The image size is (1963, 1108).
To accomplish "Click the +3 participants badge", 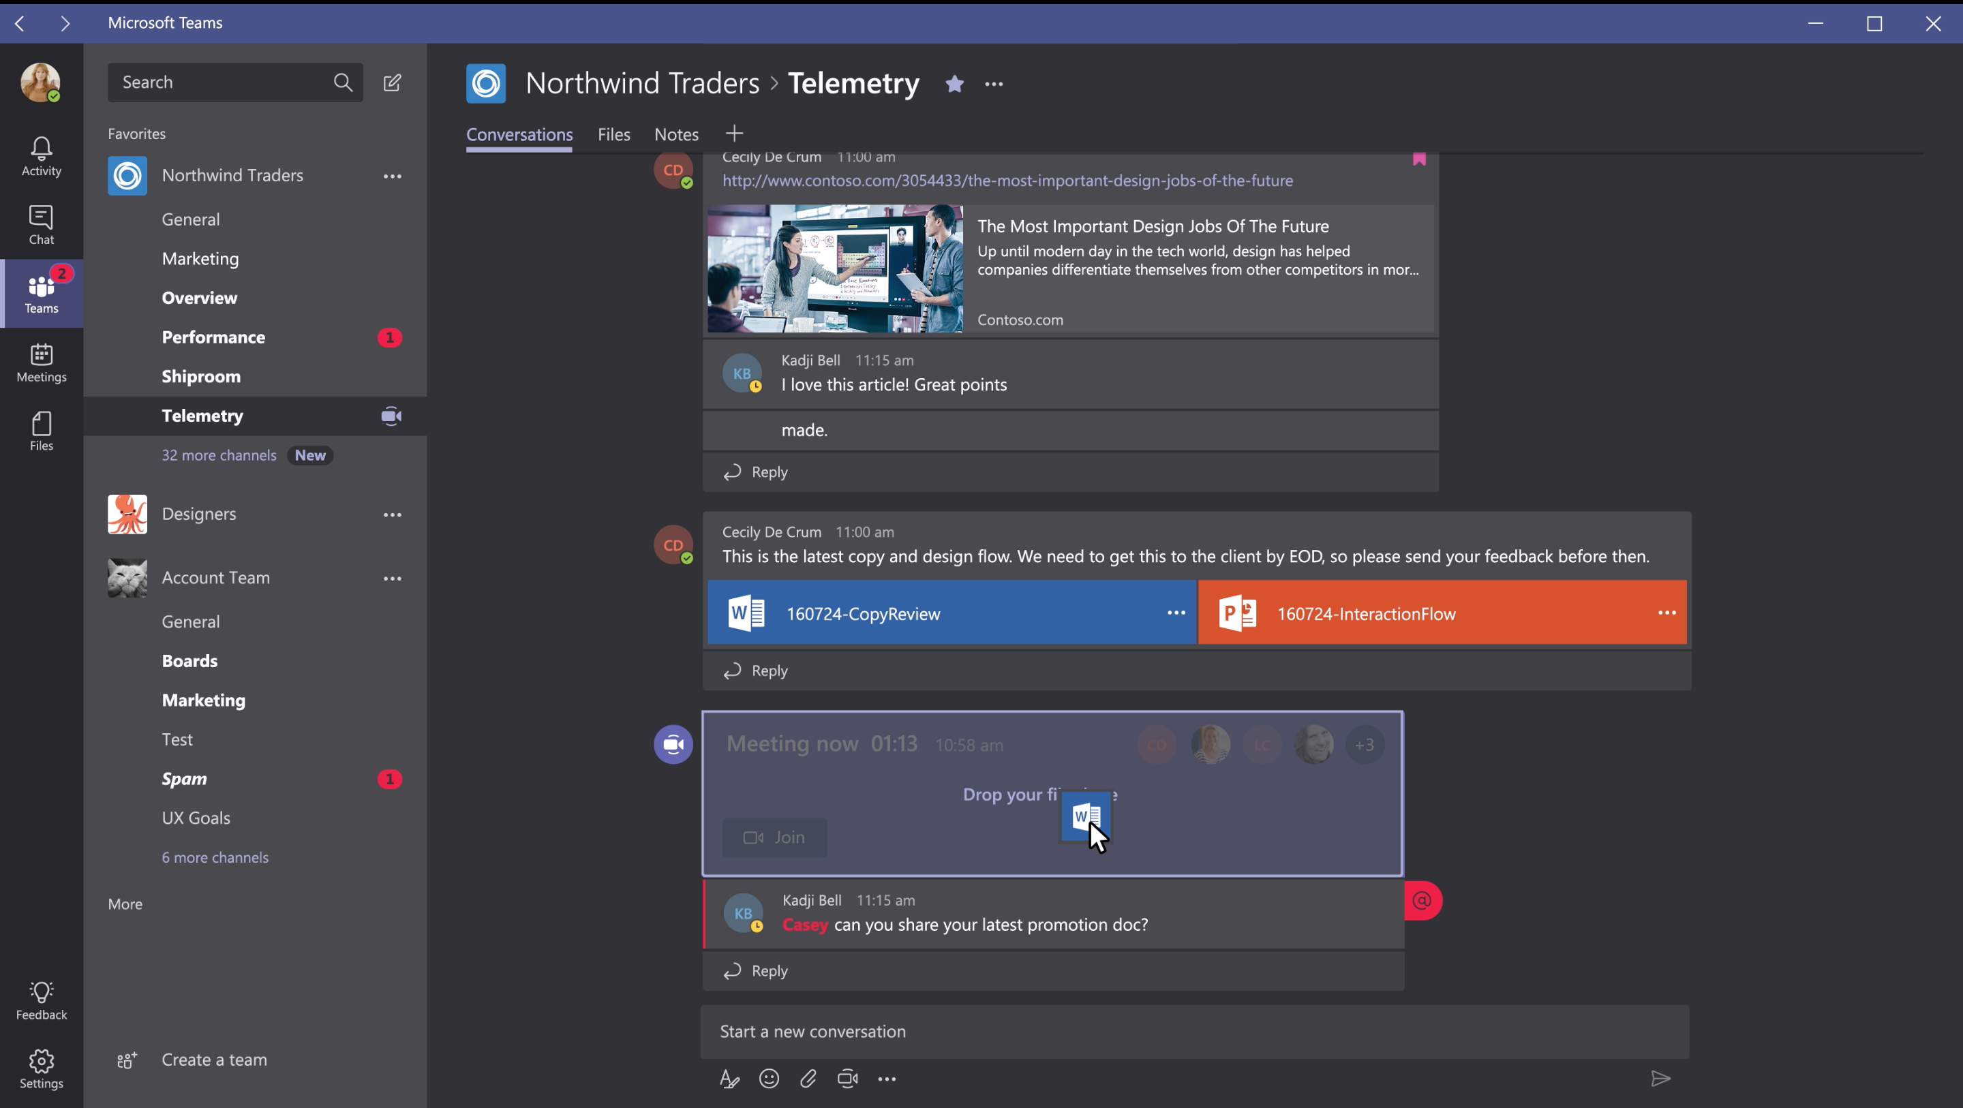I will [1364, 745].
